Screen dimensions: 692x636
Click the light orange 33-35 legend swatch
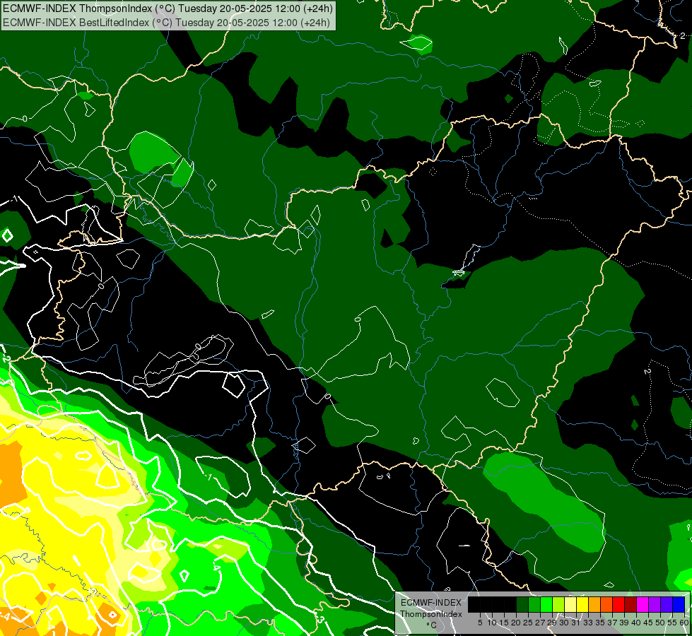click(x=594, y=604)
